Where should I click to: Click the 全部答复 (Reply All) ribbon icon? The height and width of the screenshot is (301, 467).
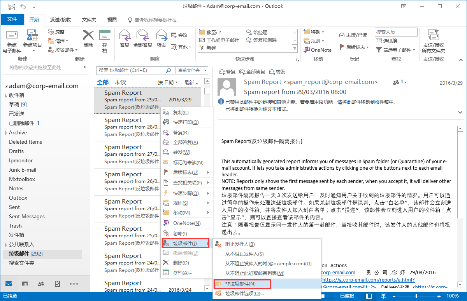142,37
